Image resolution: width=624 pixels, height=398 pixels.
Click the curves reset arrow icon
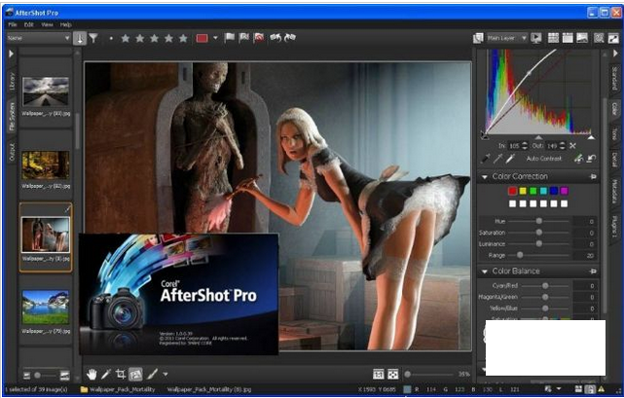click(591, 159)
